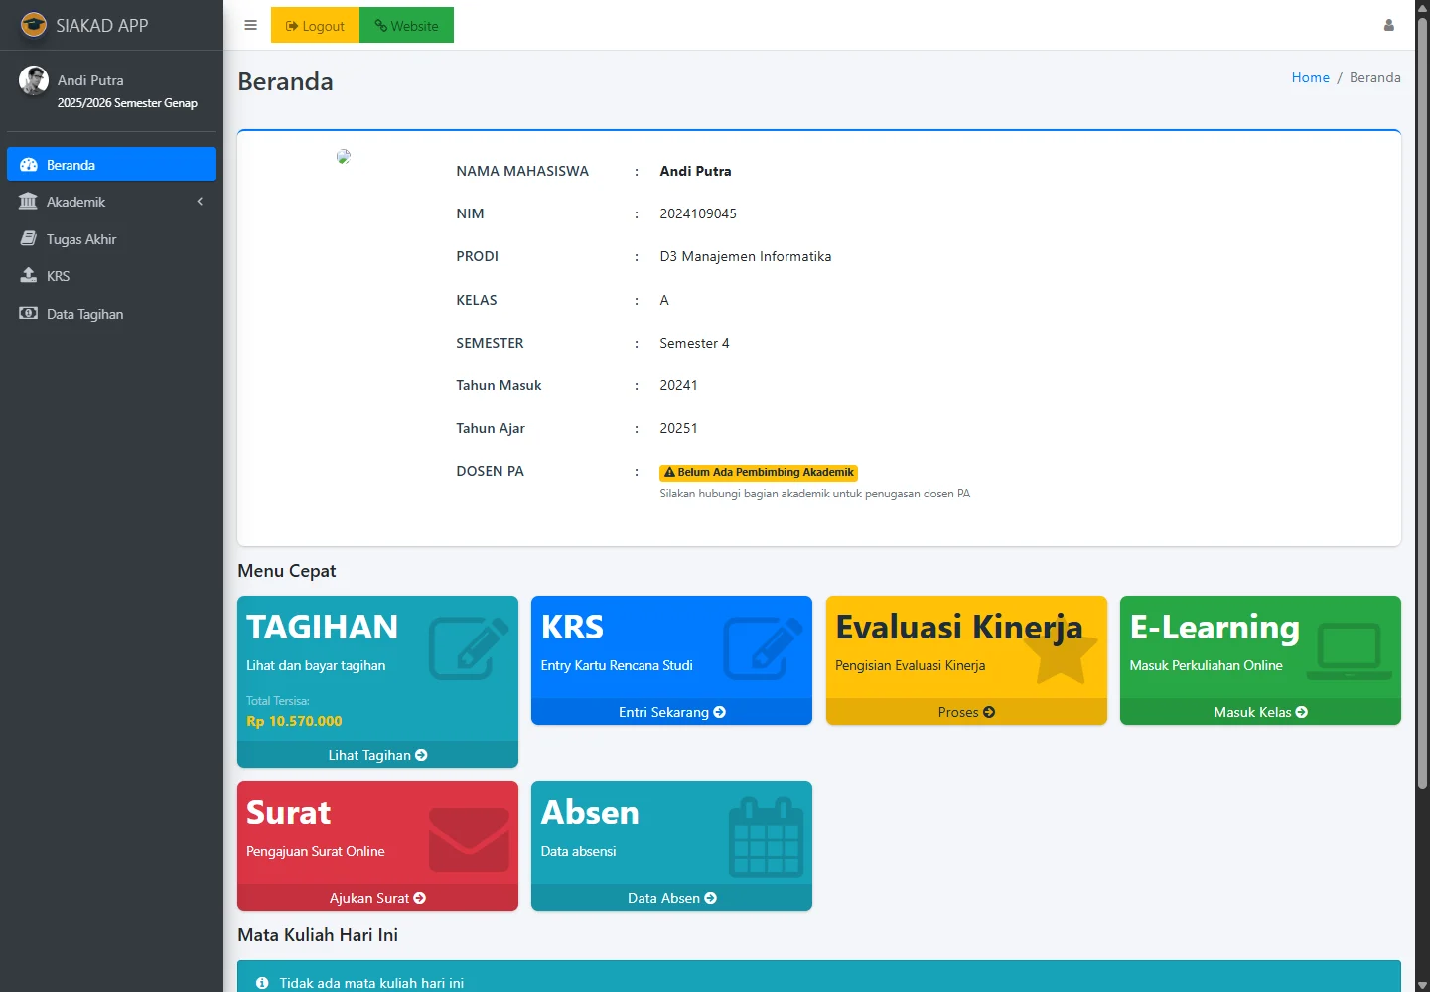This screenshot has width=1430, height=992.
Task: Go to Data Tagihan in sidebar
Action: coord(84,314)
